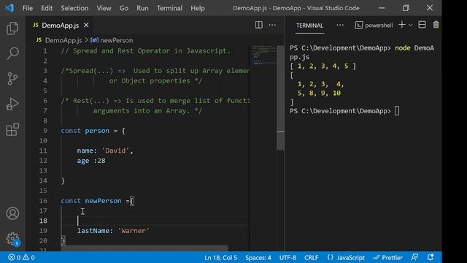Screen dimensions: 467x263
Task: Click the 'Warner' string on line 19
Action: 134,231
